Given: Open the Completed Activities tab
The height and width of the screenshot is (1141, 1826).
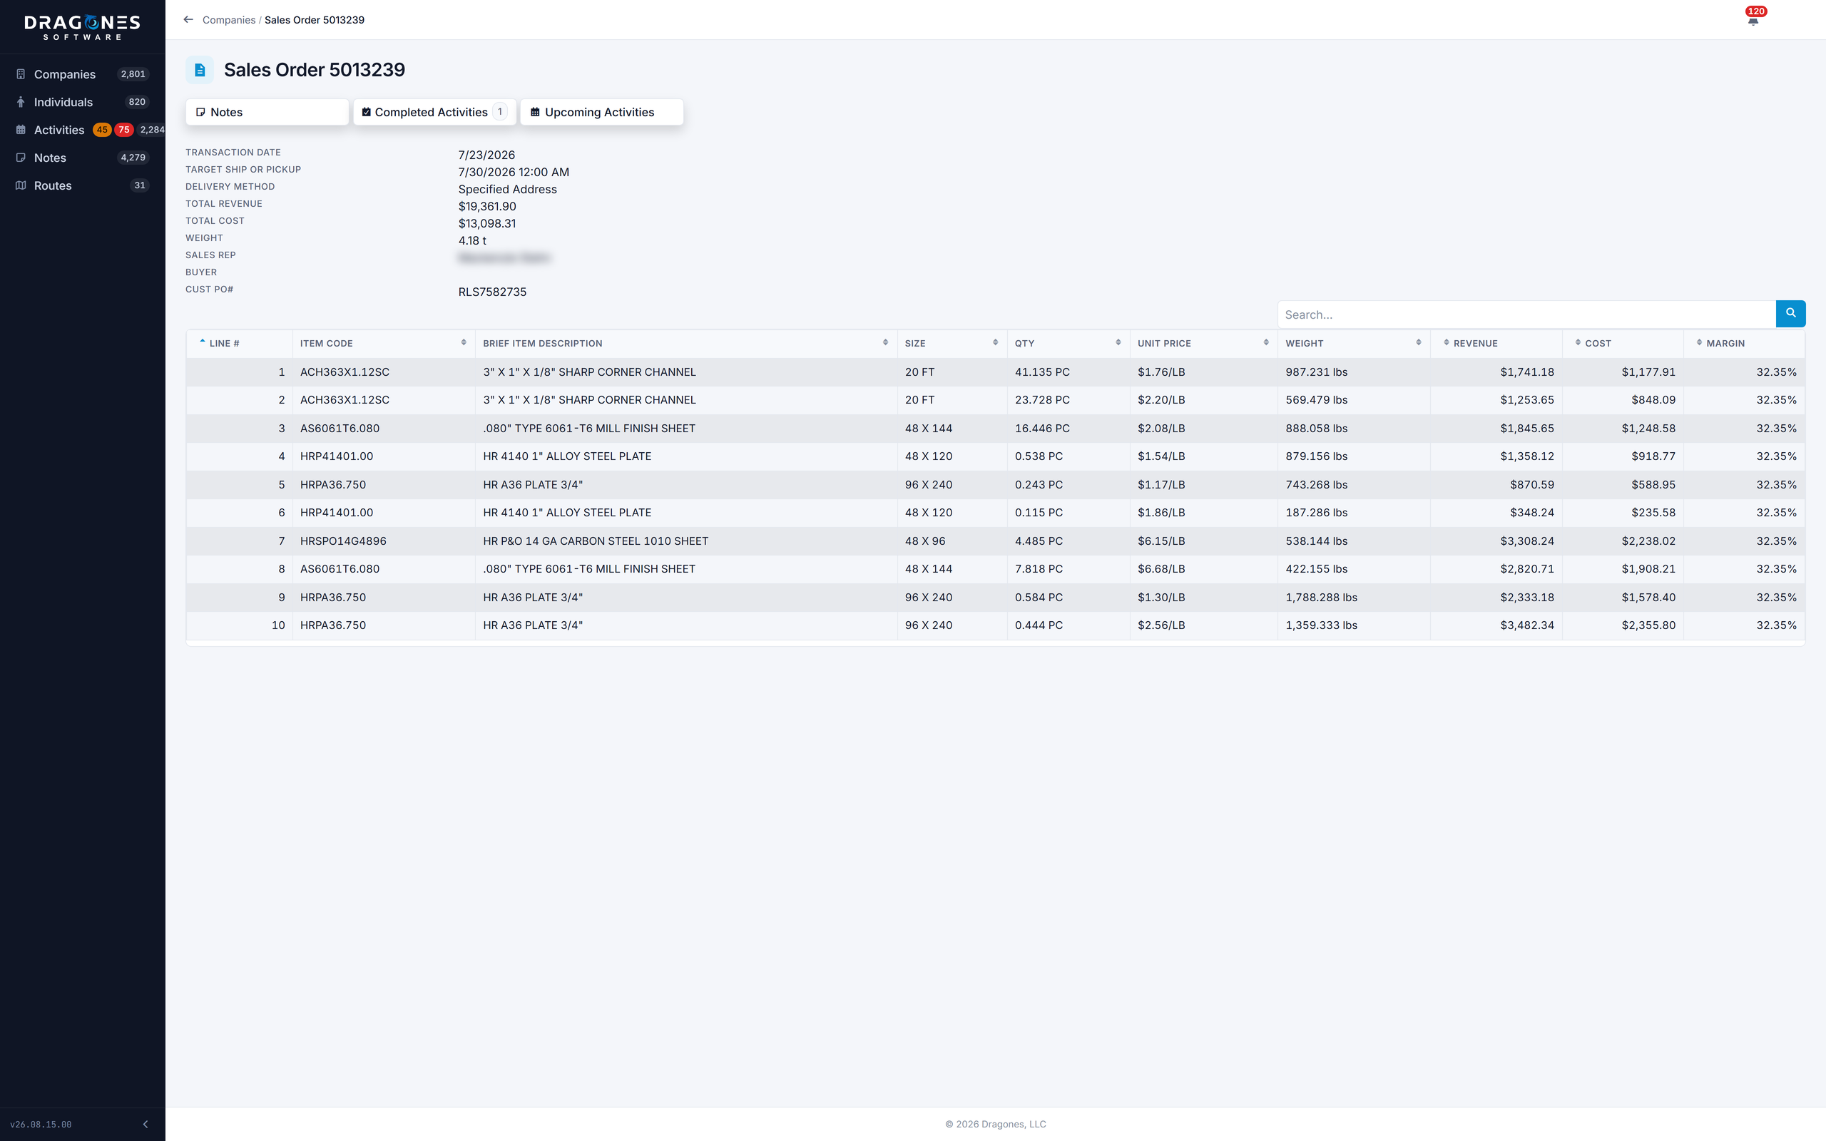Looking at the screenshot, I should (x=434, y=113).
